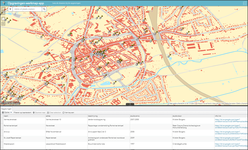The height and width of the screenshot is (150, 248).
Task: Click the my-location crosshair button
Action: pyautogui.click(x=3, y=24)
